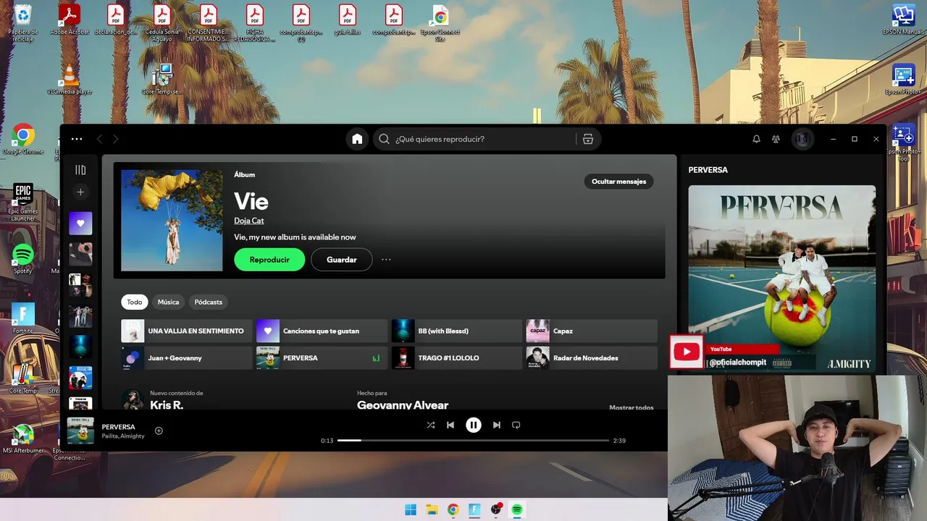Play the Vie album with Reproducir
Viewport: 927px width, 521px height.
[269, 259]
